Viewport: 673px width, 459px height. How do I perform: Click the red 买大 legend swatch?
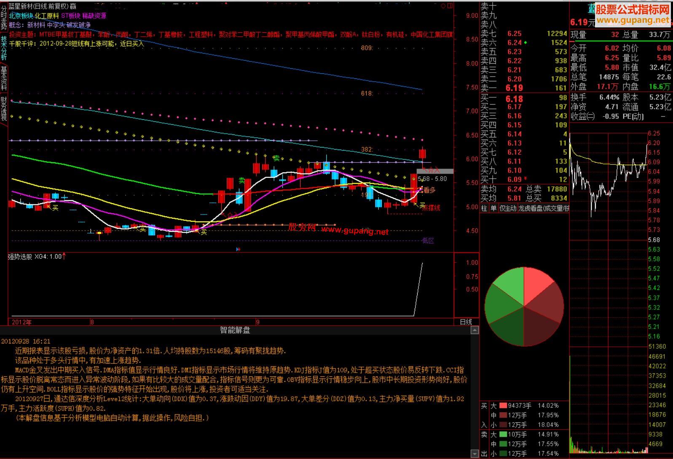[503, 405]
